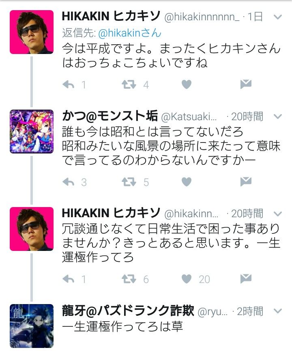Toggle like on tweet with 20 likes
292x352 pixels.
[187, 279]
